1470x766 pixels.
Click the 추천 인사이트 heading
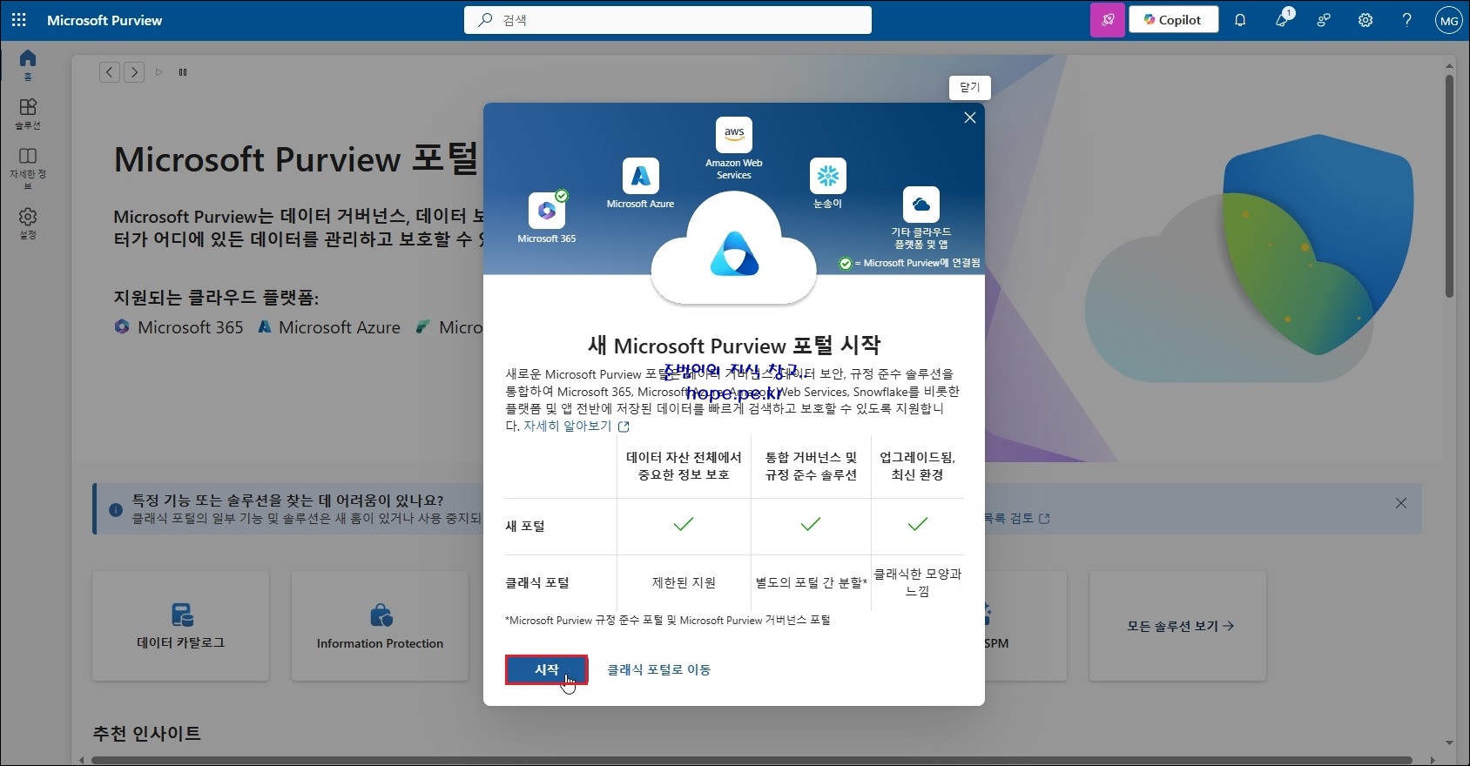click(x=147, y=734)
